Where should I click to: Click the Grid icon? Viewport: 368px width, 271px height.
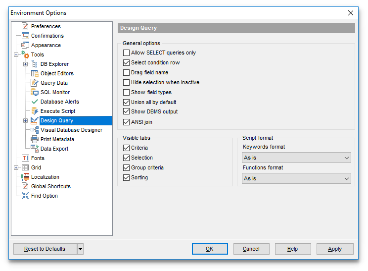coord(25,167)
